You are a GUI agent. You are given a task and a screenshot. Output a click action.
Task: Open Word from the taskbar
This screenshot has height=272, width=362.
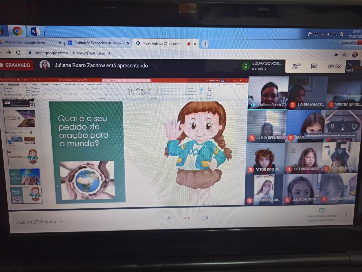coord(35,31)
